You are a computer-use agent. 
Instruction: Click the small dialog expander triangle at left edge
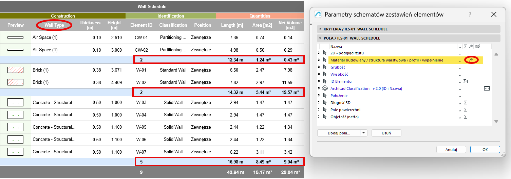click(x=311, y=25)
